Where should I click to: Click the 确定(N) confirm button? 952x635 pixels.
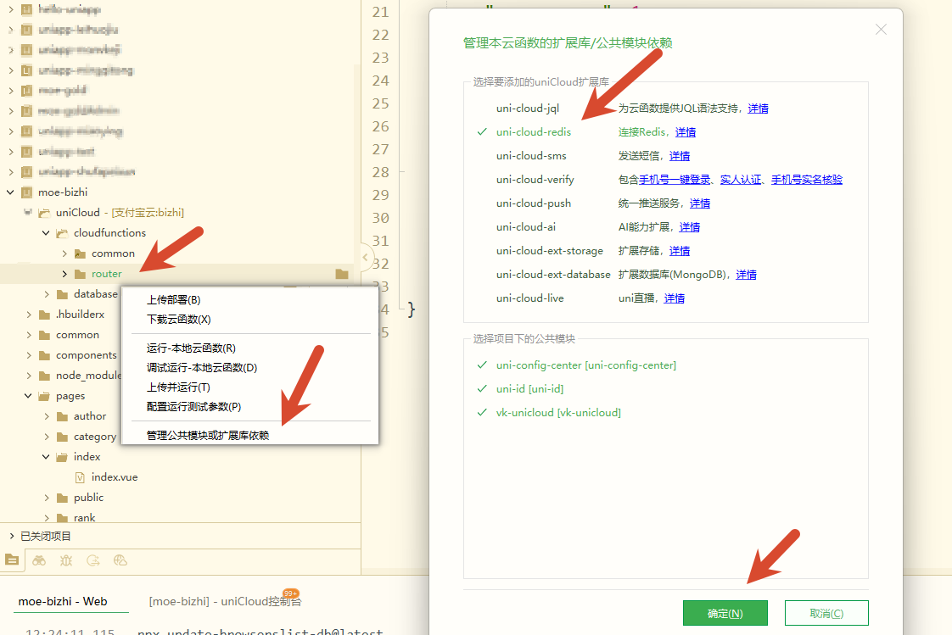tap(725, 613)
